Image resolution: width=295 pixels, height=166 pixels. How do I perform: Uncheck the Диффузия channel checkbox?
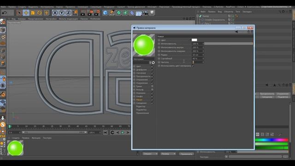152,70
